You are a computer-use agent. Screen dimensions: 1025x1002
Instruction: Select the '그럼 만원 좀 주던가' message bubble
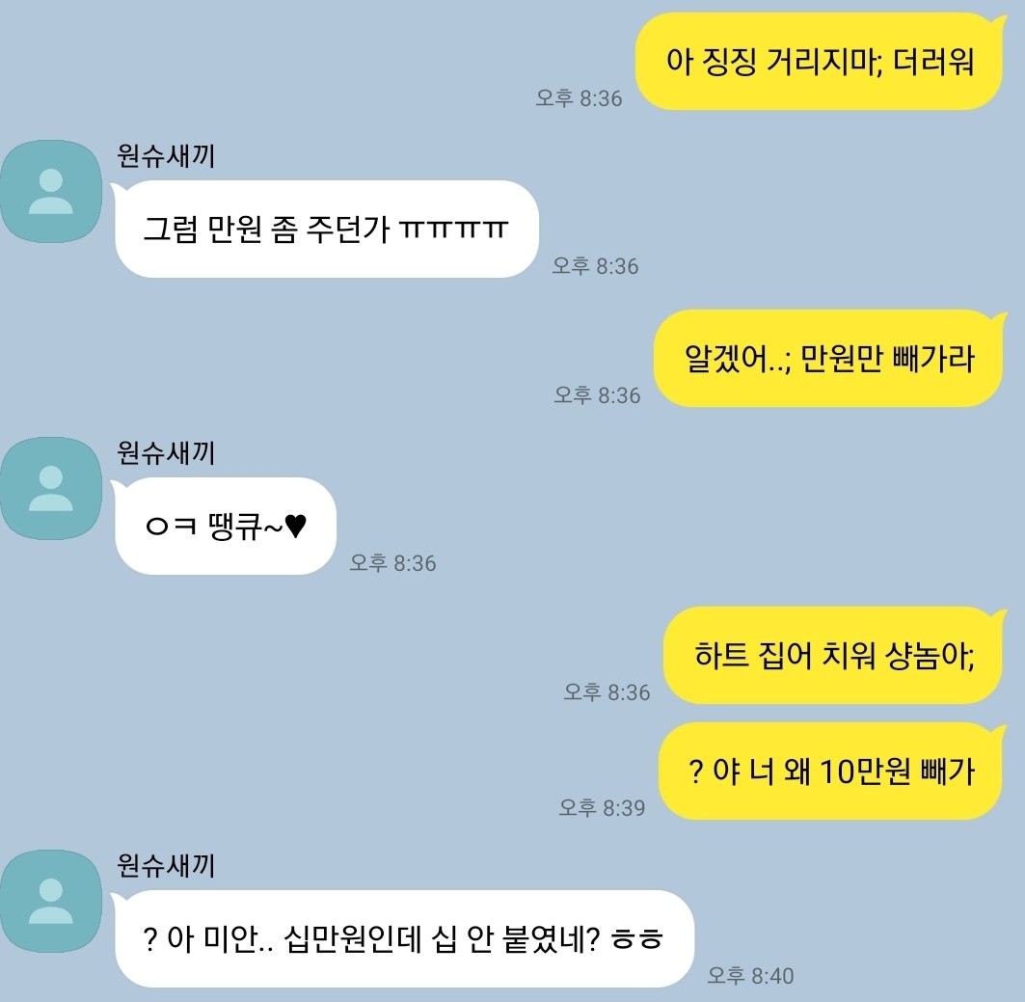(326, 229)
